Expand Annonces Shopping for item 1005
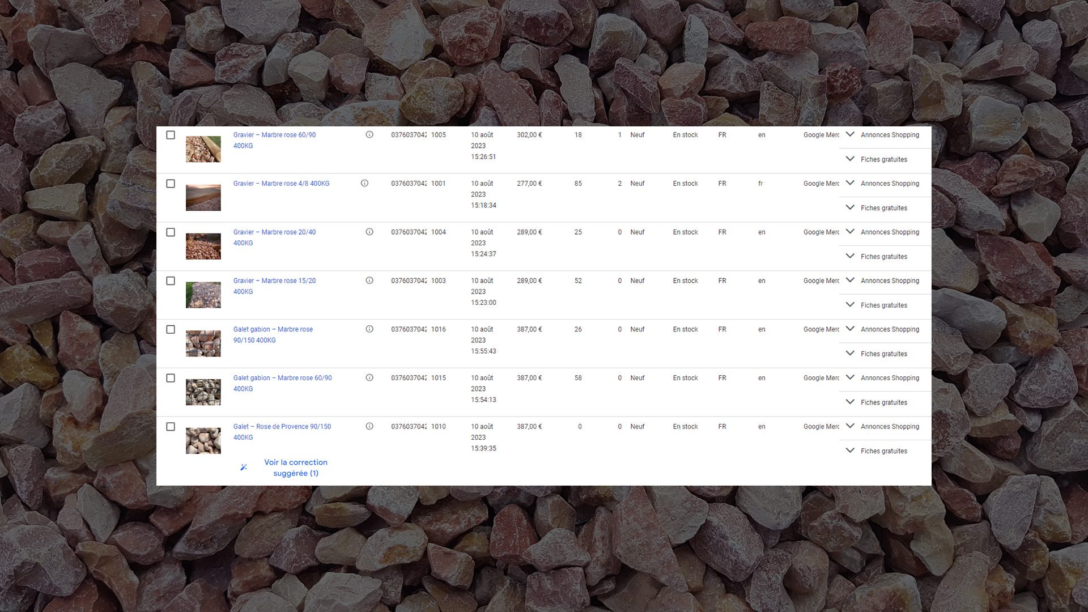This screenshot has width=1088, height=612. pyautogui.click(x=850, y=134)
